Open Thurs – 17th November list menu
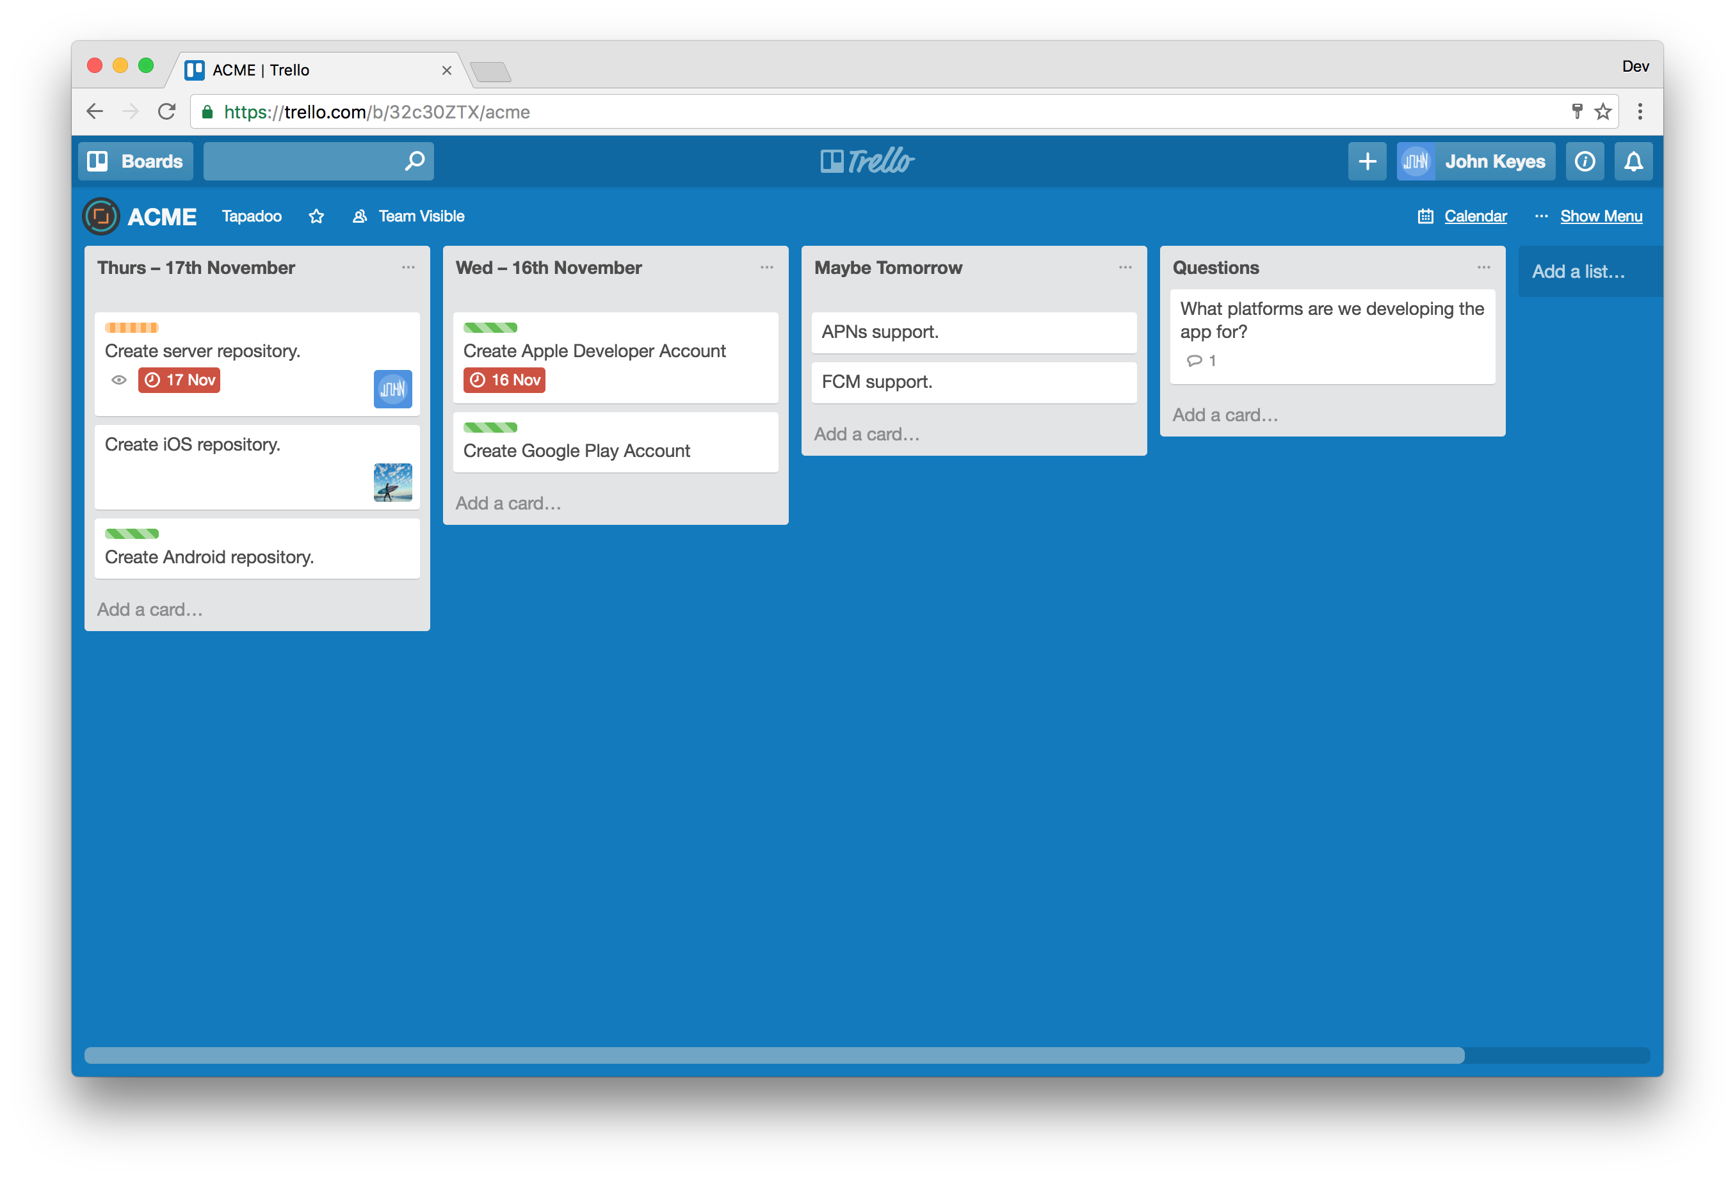Viewport: 1735px width, 1179px height. (408, 268)
